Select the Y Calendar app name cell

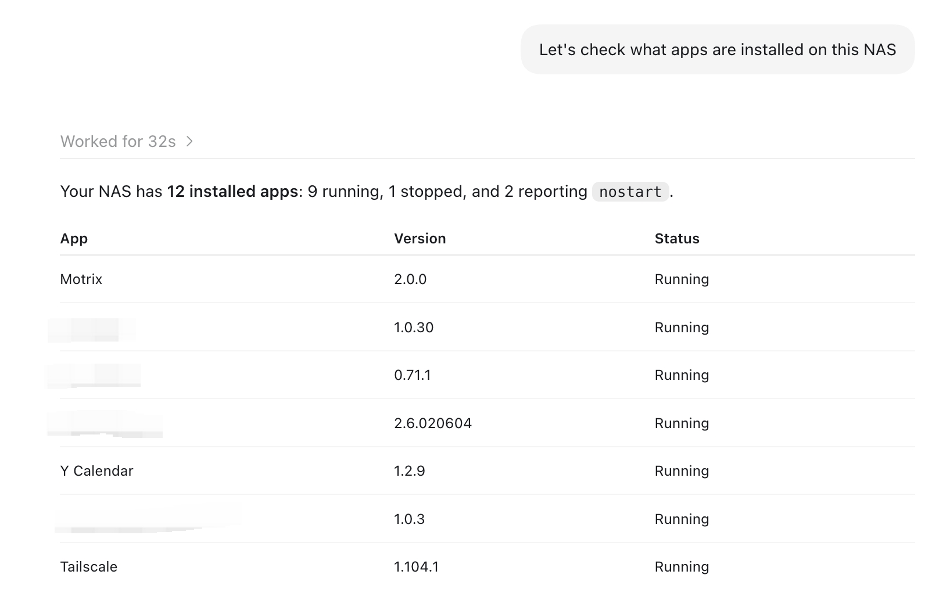[97, 471]
